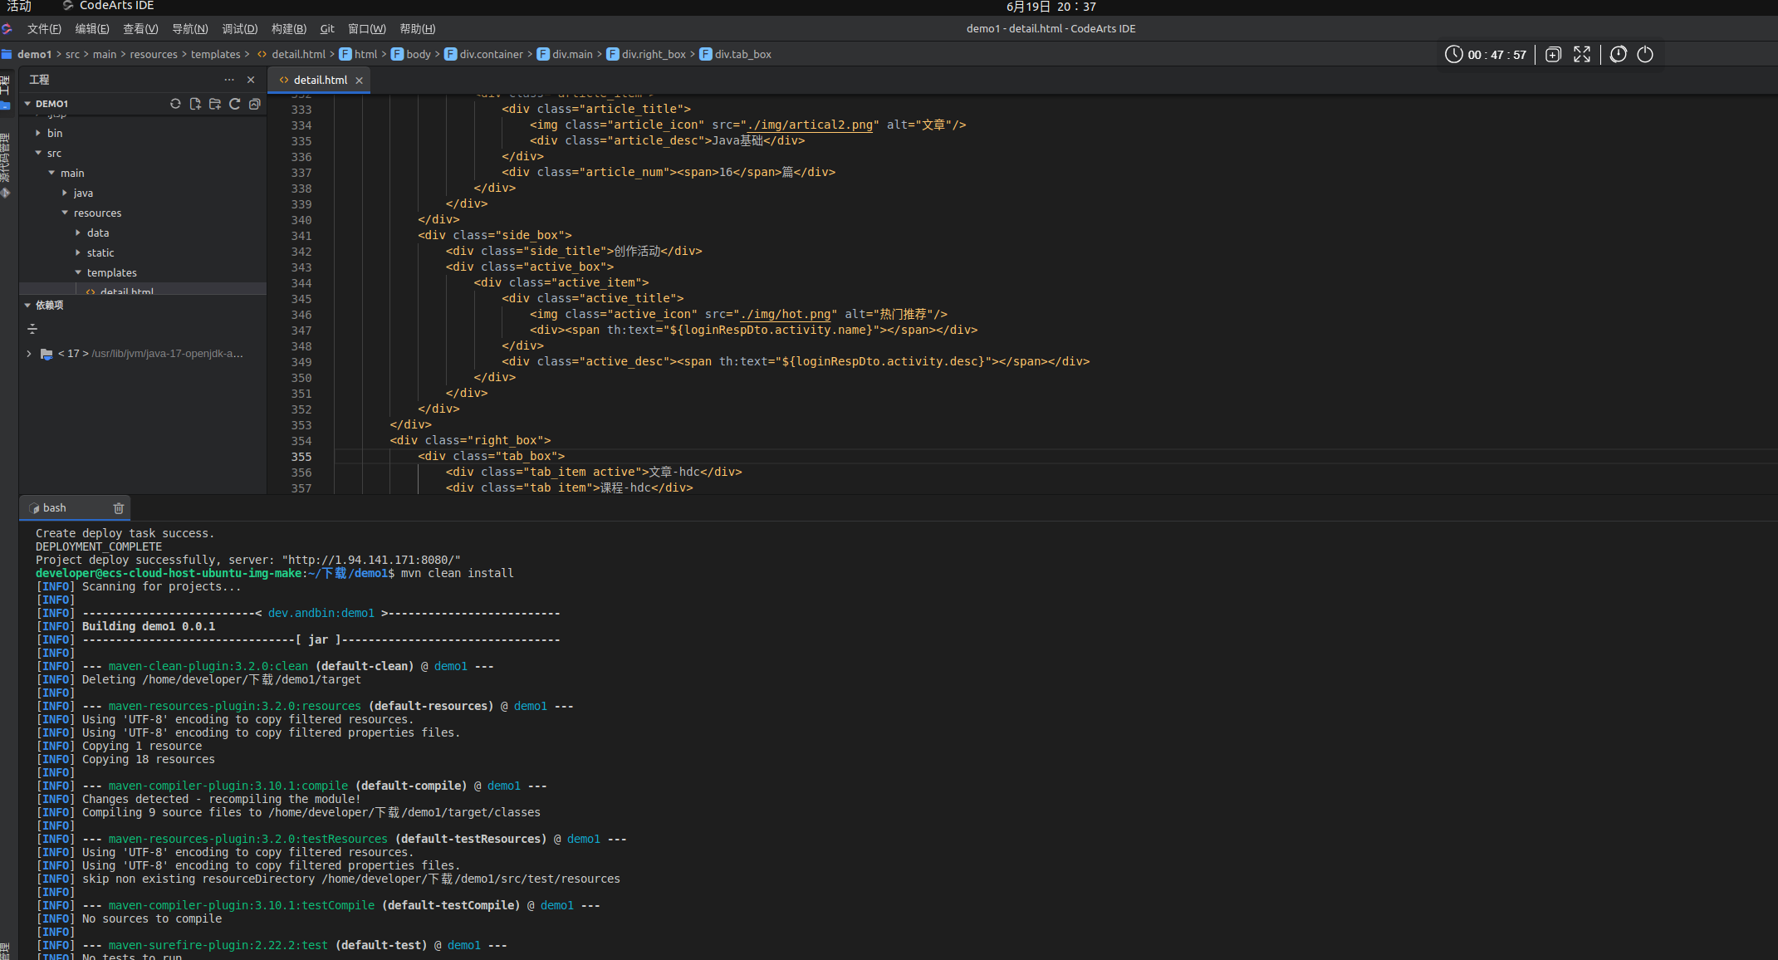Expand the JDK 17 dependency node
Viewport: 1778px width, 960px height.
[29, 354]
